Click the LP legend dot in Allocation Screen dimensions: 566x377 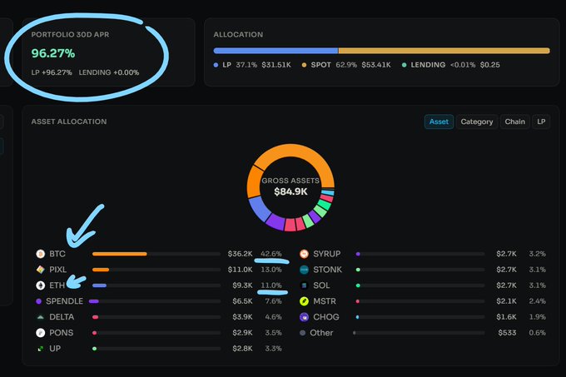coord(216,65)
